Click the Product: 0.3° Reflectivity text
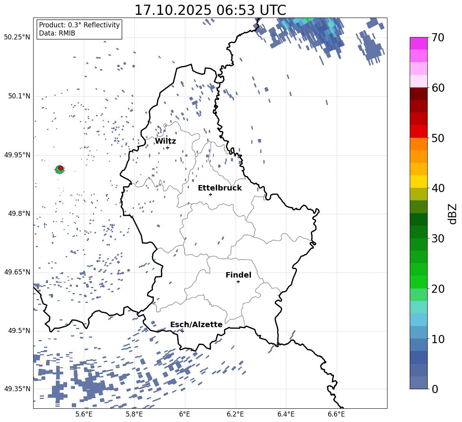Image resolution: width=462 pixels, height=422 pixels. [x=79, y=25]
